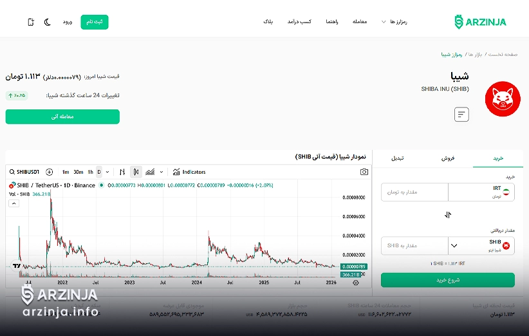The height and width of the screenshot is (336, 529).
Task: Click the مقدار به تومان amount field
Action: point(414,192)
